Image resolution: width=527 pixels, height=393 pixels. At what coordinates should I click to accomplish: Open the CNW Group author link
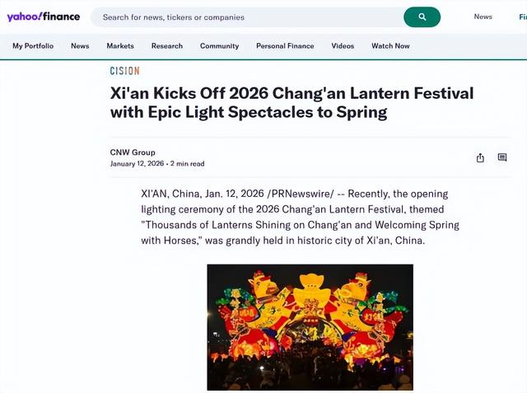coord(133,152)
